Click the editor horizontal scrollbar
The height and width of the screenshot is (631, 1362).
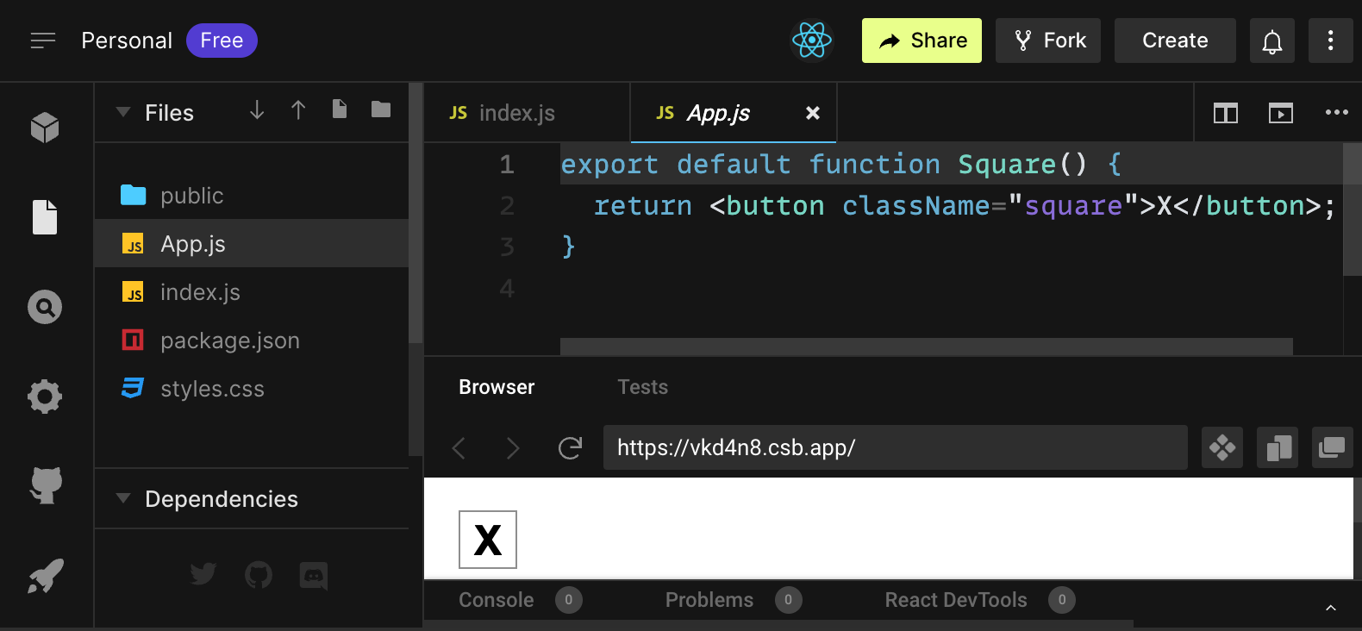tap(926, 347)
